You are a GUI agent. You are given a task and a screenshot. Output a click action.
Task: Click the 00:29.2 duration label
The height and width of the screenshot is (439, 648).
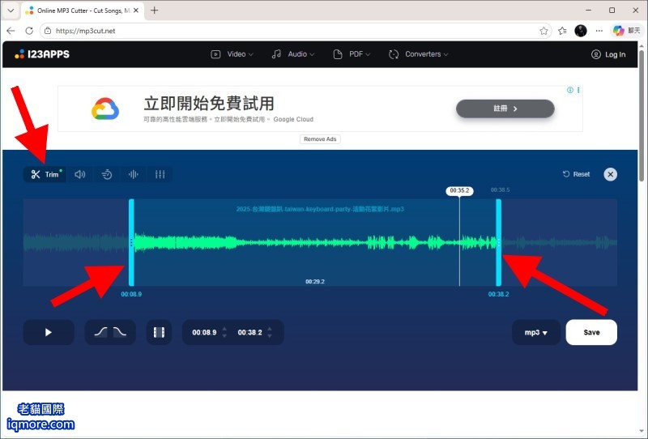[315, 282]
